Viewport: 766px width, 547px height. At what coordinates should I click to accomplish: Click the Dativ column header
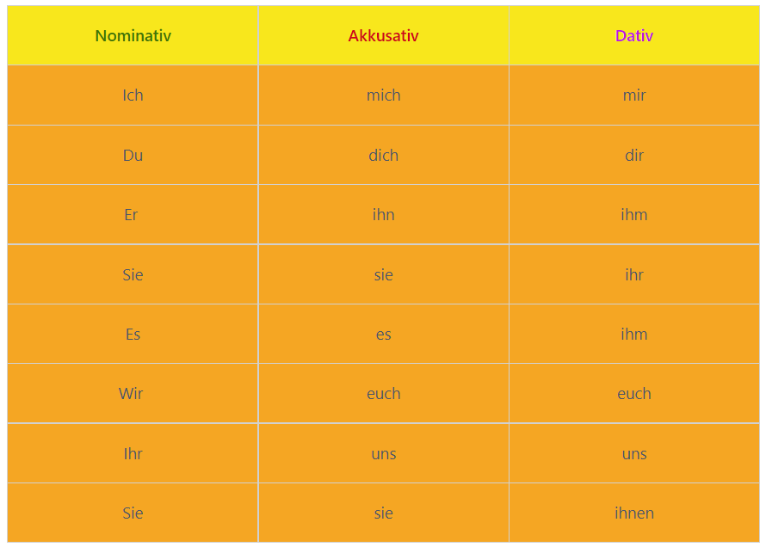[x=634, y=35]
